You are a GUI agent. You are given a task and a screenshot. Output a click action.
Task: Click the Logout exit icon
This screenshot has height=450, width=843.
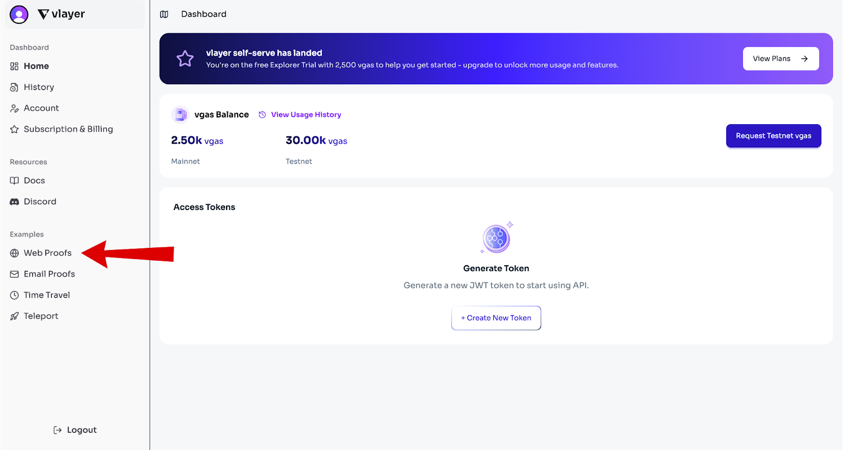tap(57, 430)
